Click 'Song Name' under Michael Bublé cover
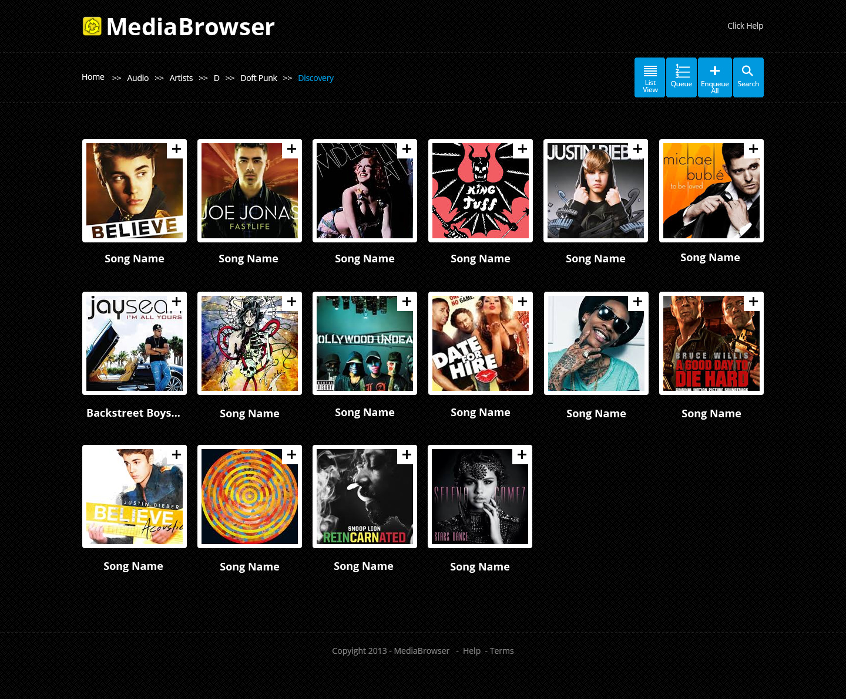Image resolution: width=846 pixels, height=699 pixels. [x=710, y=258]
